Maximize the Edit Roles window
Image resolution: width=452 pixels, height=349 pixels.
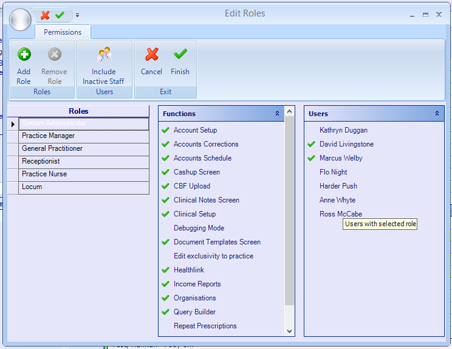click(425, 15)
